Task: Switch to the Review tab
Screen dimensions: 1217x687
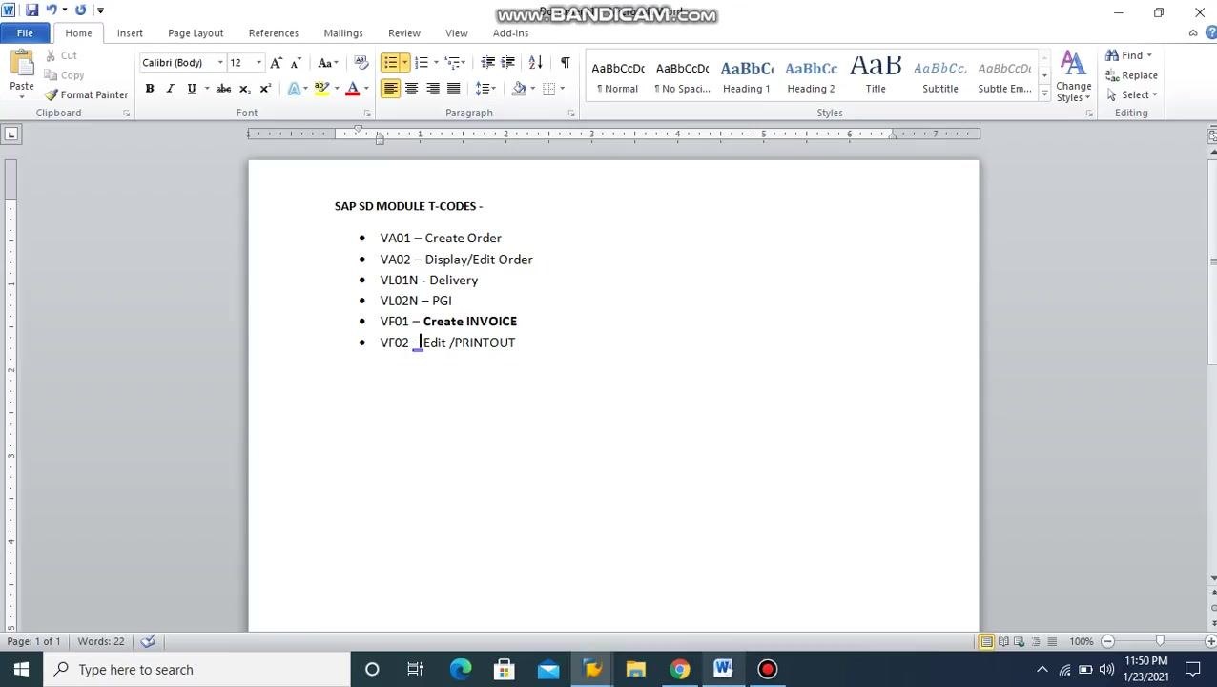Action: tap(404, 33)
